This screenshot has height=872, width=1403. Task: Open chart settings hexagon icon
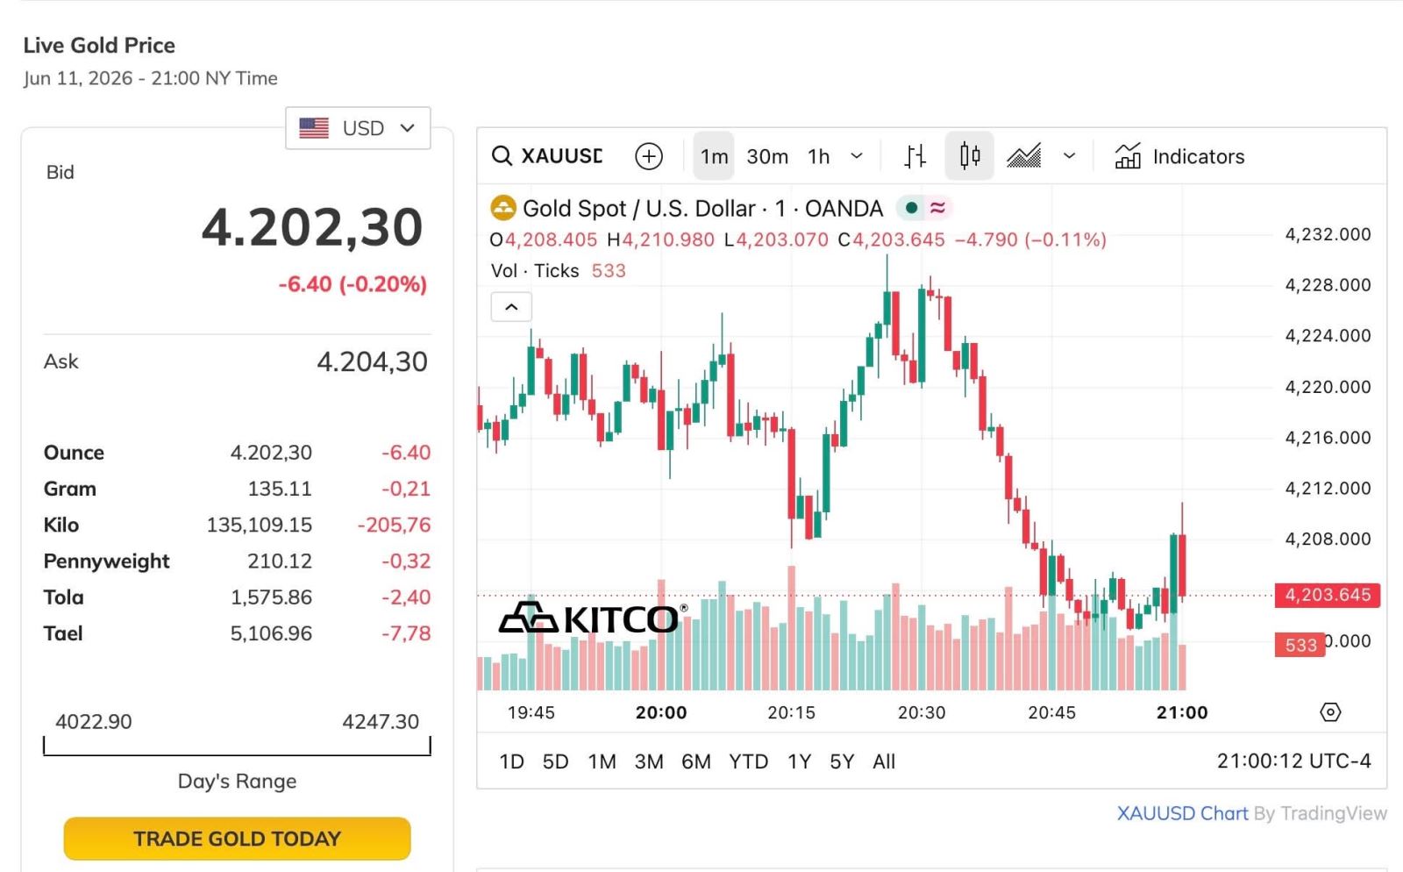tap(1330, 712)
